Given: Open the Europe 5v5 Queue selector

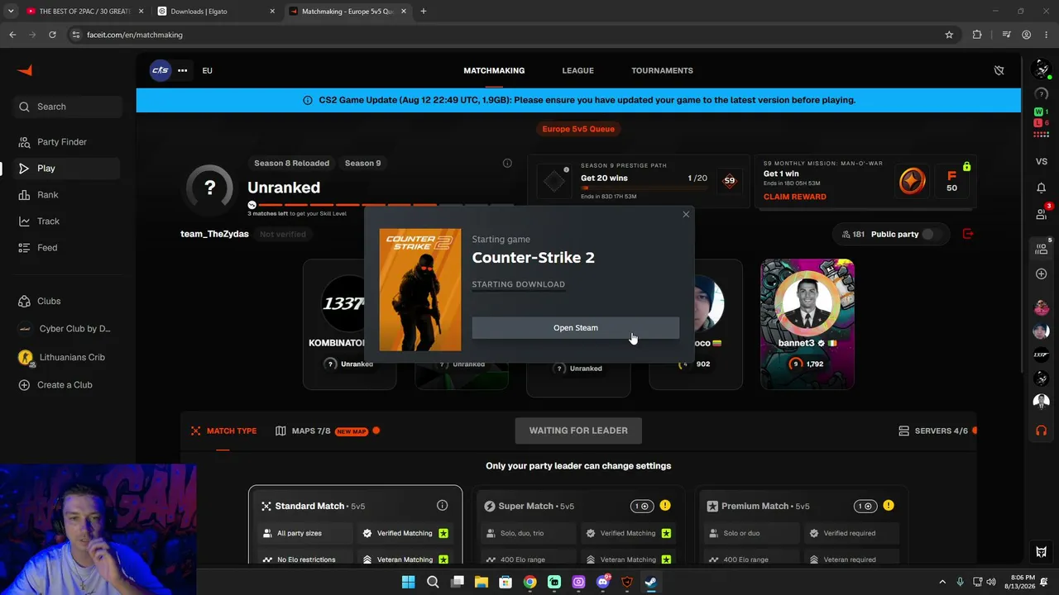Looking at the screenshot, I should coord(578,129).
